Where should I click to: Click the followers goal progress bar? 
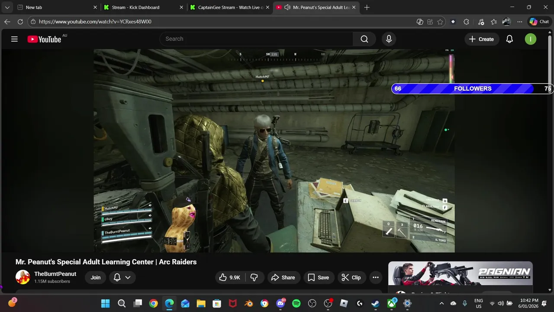pos(473,88)
